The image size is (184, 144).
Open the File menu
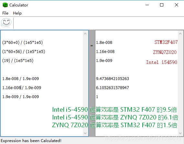tap(5, 13)
